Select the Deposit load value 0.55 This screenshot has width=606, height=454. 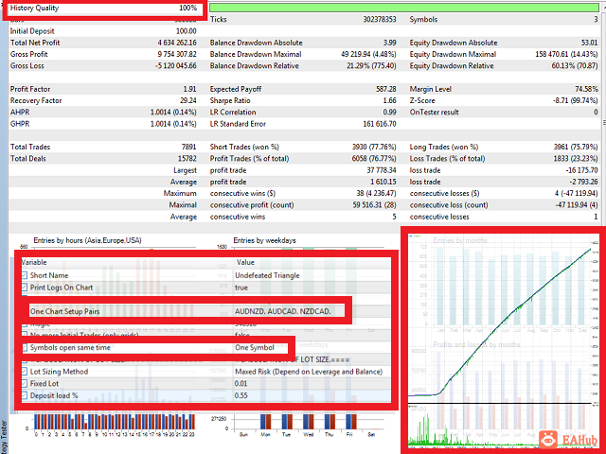point(241,395)
